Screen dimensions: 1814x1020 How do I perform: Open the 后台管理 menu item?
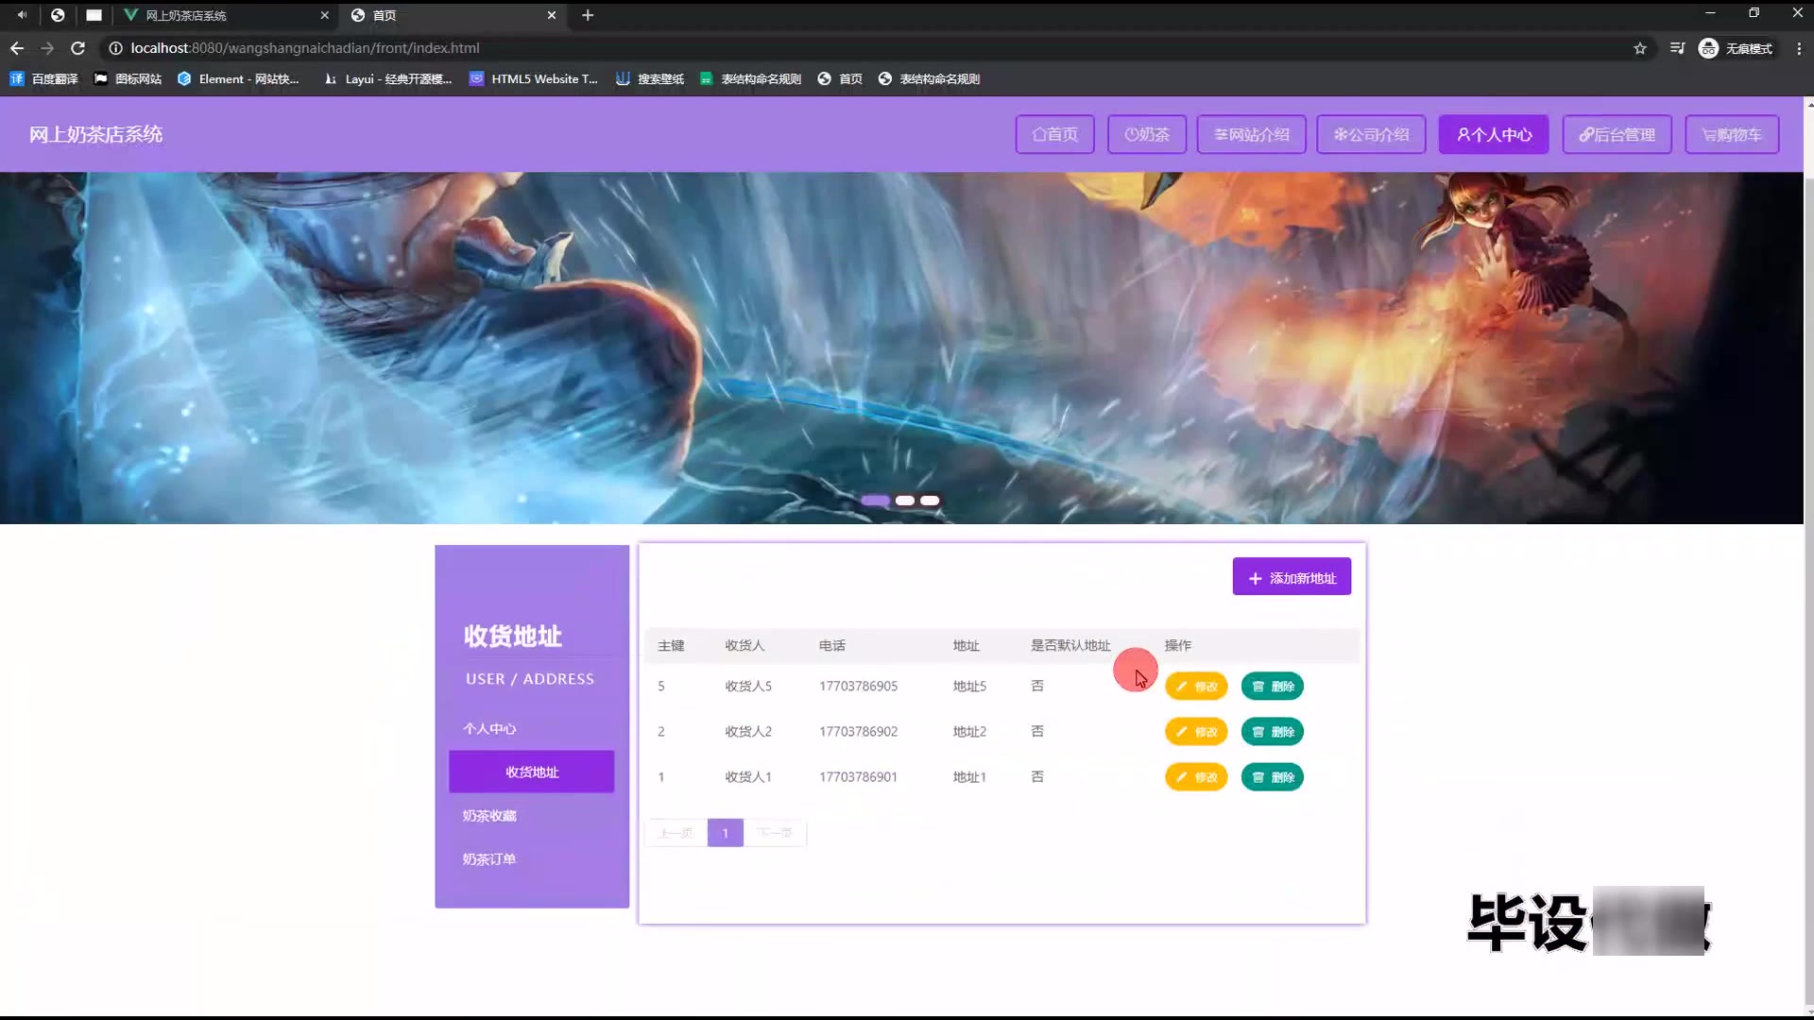[x=1617, y=134]
